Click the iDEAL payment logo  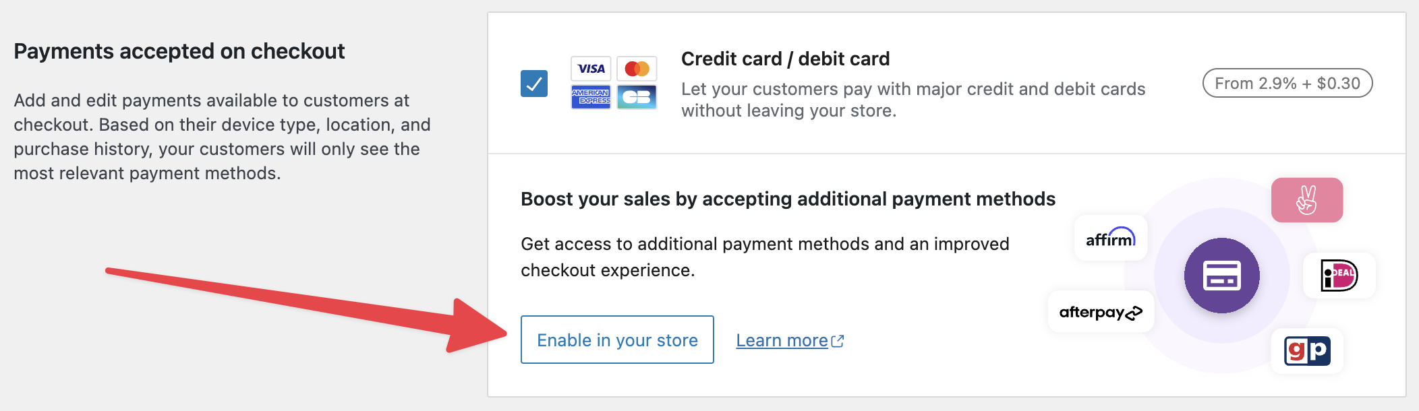click(1339, 275)
